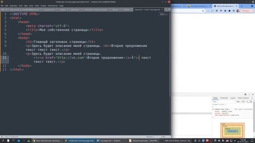Click the tab scroll arrows in Sublime Text
255x143 pixels.
click(x=3, y=10)
